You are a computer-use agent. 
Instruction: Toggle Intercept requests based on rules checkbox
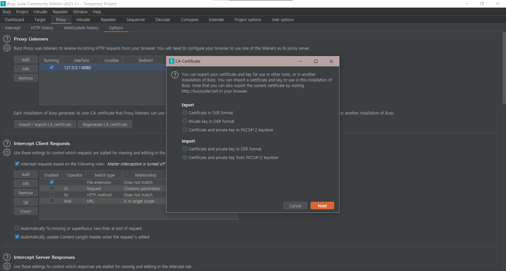[x=17, y=164]
